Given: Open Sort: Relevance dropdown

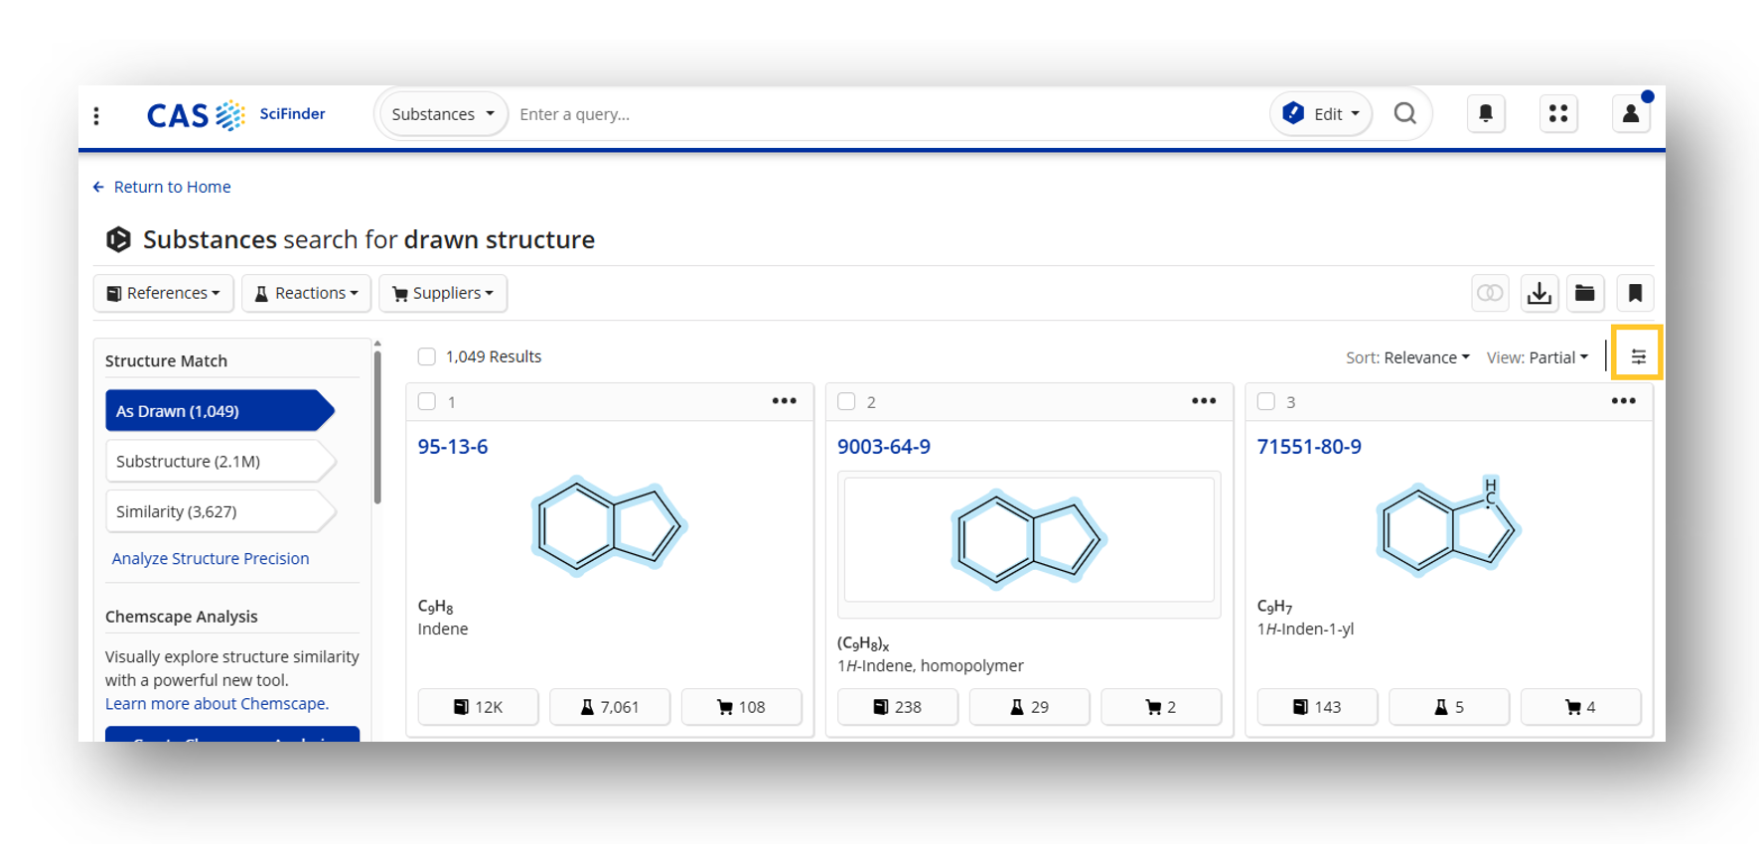Looking at the screenshot, I should (1407, 357).
